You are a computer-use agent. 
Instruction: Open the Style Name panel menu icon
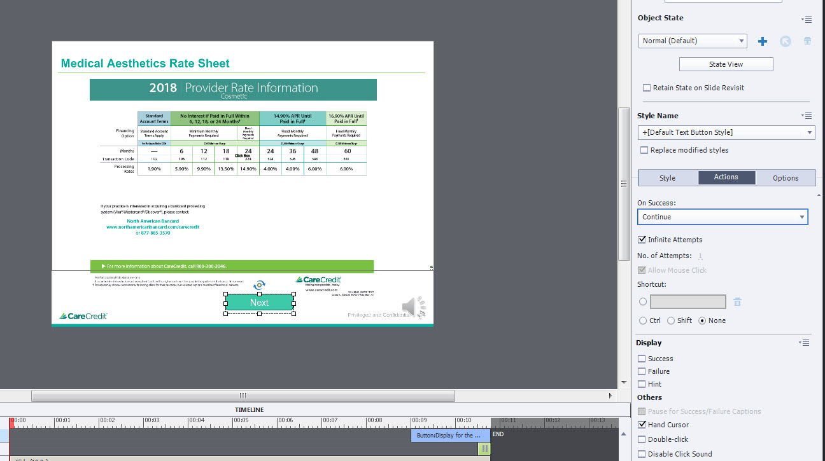pyautogui.click(x=807, y=116)
